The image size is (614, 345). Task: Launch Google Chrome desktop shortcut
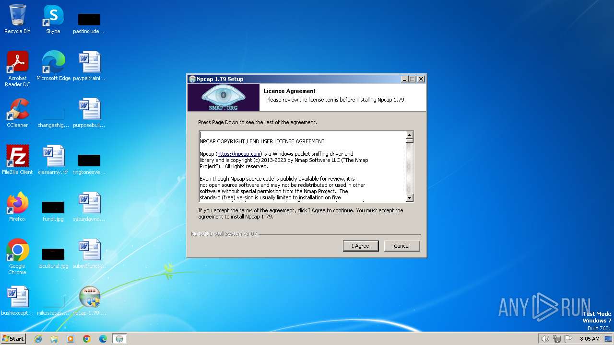point(17,256)
